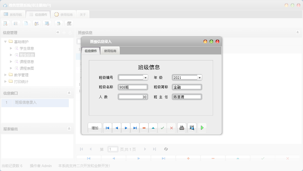Image resolution: width=303 pixels, height=171 pixels.
Task: Collapse the 信息窗口 panel
Action: click(x=68, y=93)
